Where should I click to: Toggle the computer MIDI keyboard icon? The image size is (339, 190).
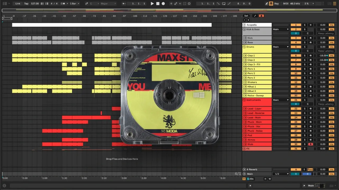(x=271, y=4)
